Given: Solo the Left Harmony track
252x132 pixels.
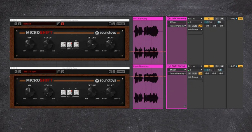Looking at the screenshot, I should 217,19.
